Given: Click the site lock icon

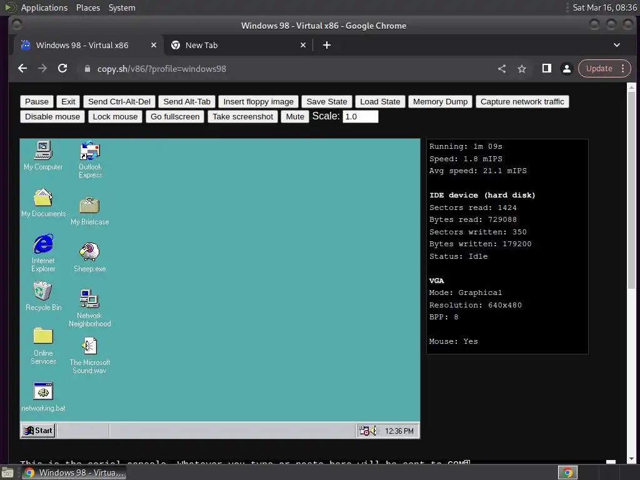Looking at the screenshot, I should [x=87, y=69].
